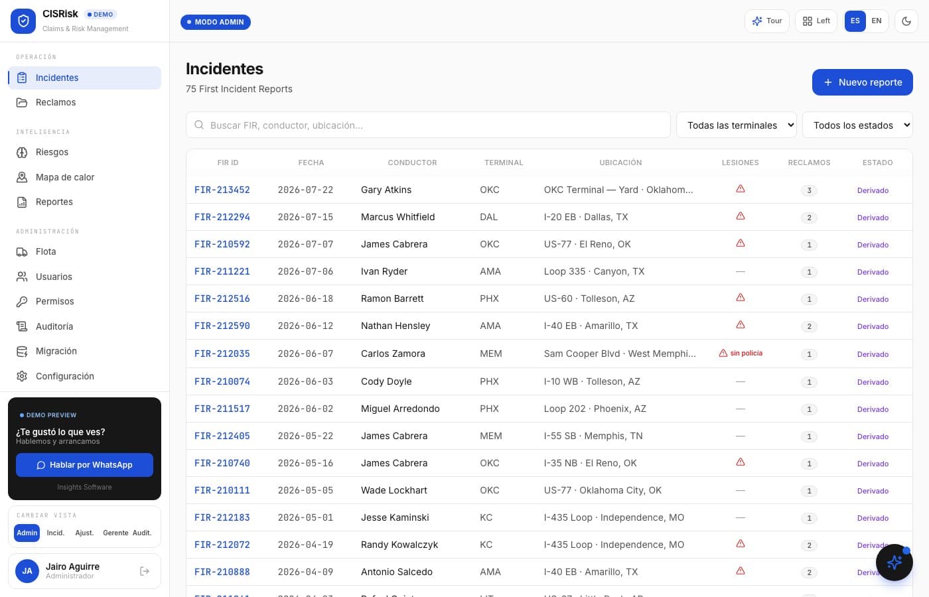Switch language to ES
Image resolution: width=929 pixels, height=597 pixels.
tap(855, 21)
